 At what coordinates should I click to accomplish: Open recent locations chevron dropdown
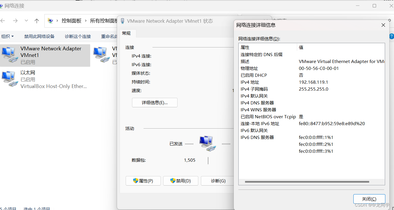click(x=26, y=21)
